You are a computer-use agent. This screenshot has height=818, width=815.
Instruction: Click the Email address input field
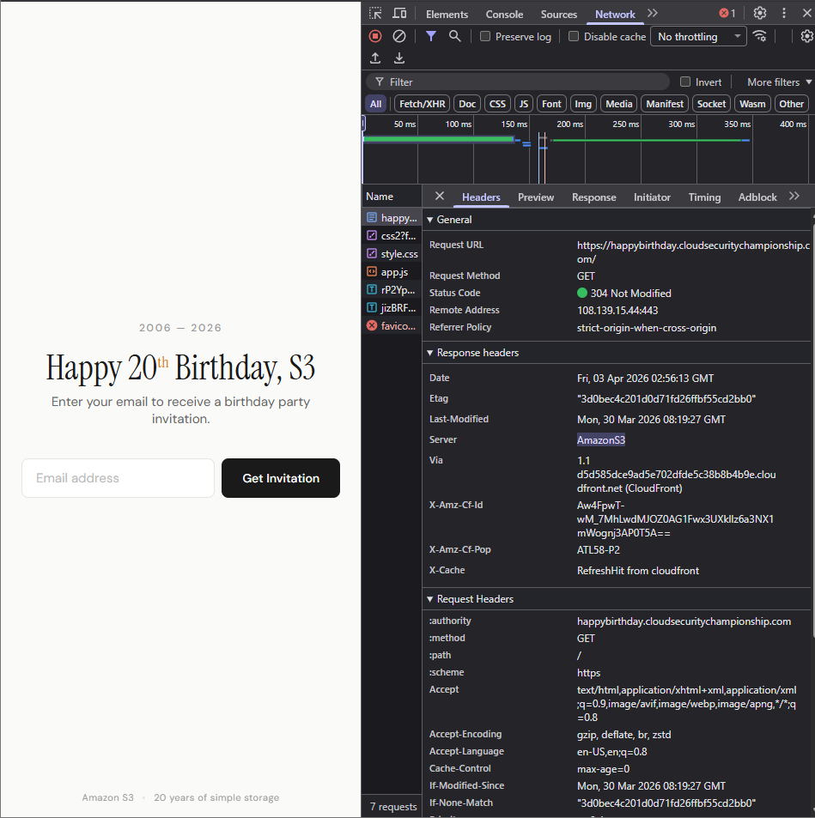click(118, 478)
